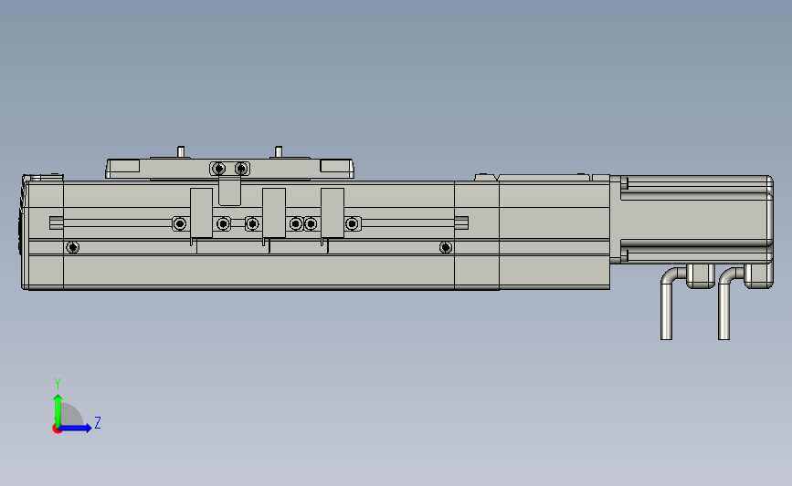
Task: Pick the left pin atop the slider table
Action: click(181, 151)
